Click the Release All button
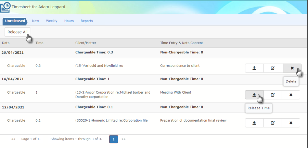Image resolution: width=308 pixels, height=148 pixels. 17,32
